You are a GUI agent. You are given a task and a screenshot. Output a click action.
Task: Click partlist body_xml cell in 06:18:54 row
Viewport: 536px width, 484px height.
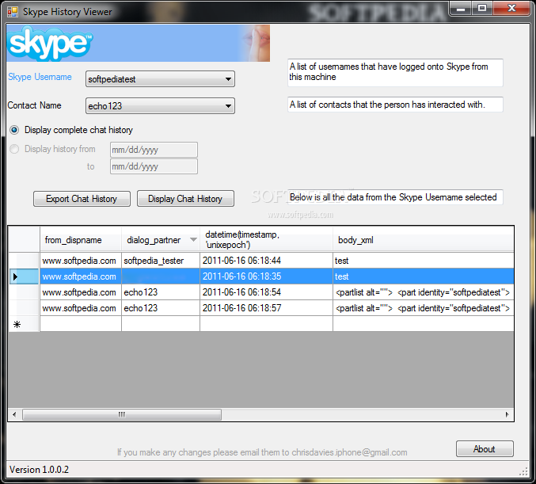(x=424, y=292)
